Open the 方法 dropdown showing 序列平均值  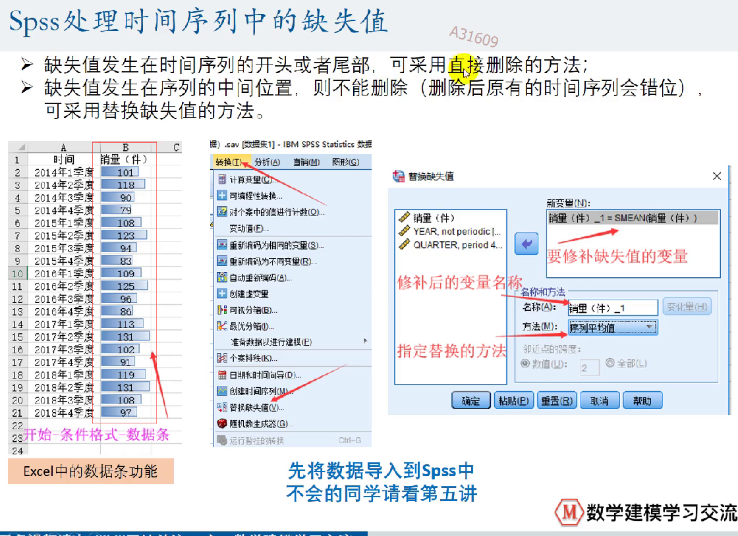pos(612,327)
